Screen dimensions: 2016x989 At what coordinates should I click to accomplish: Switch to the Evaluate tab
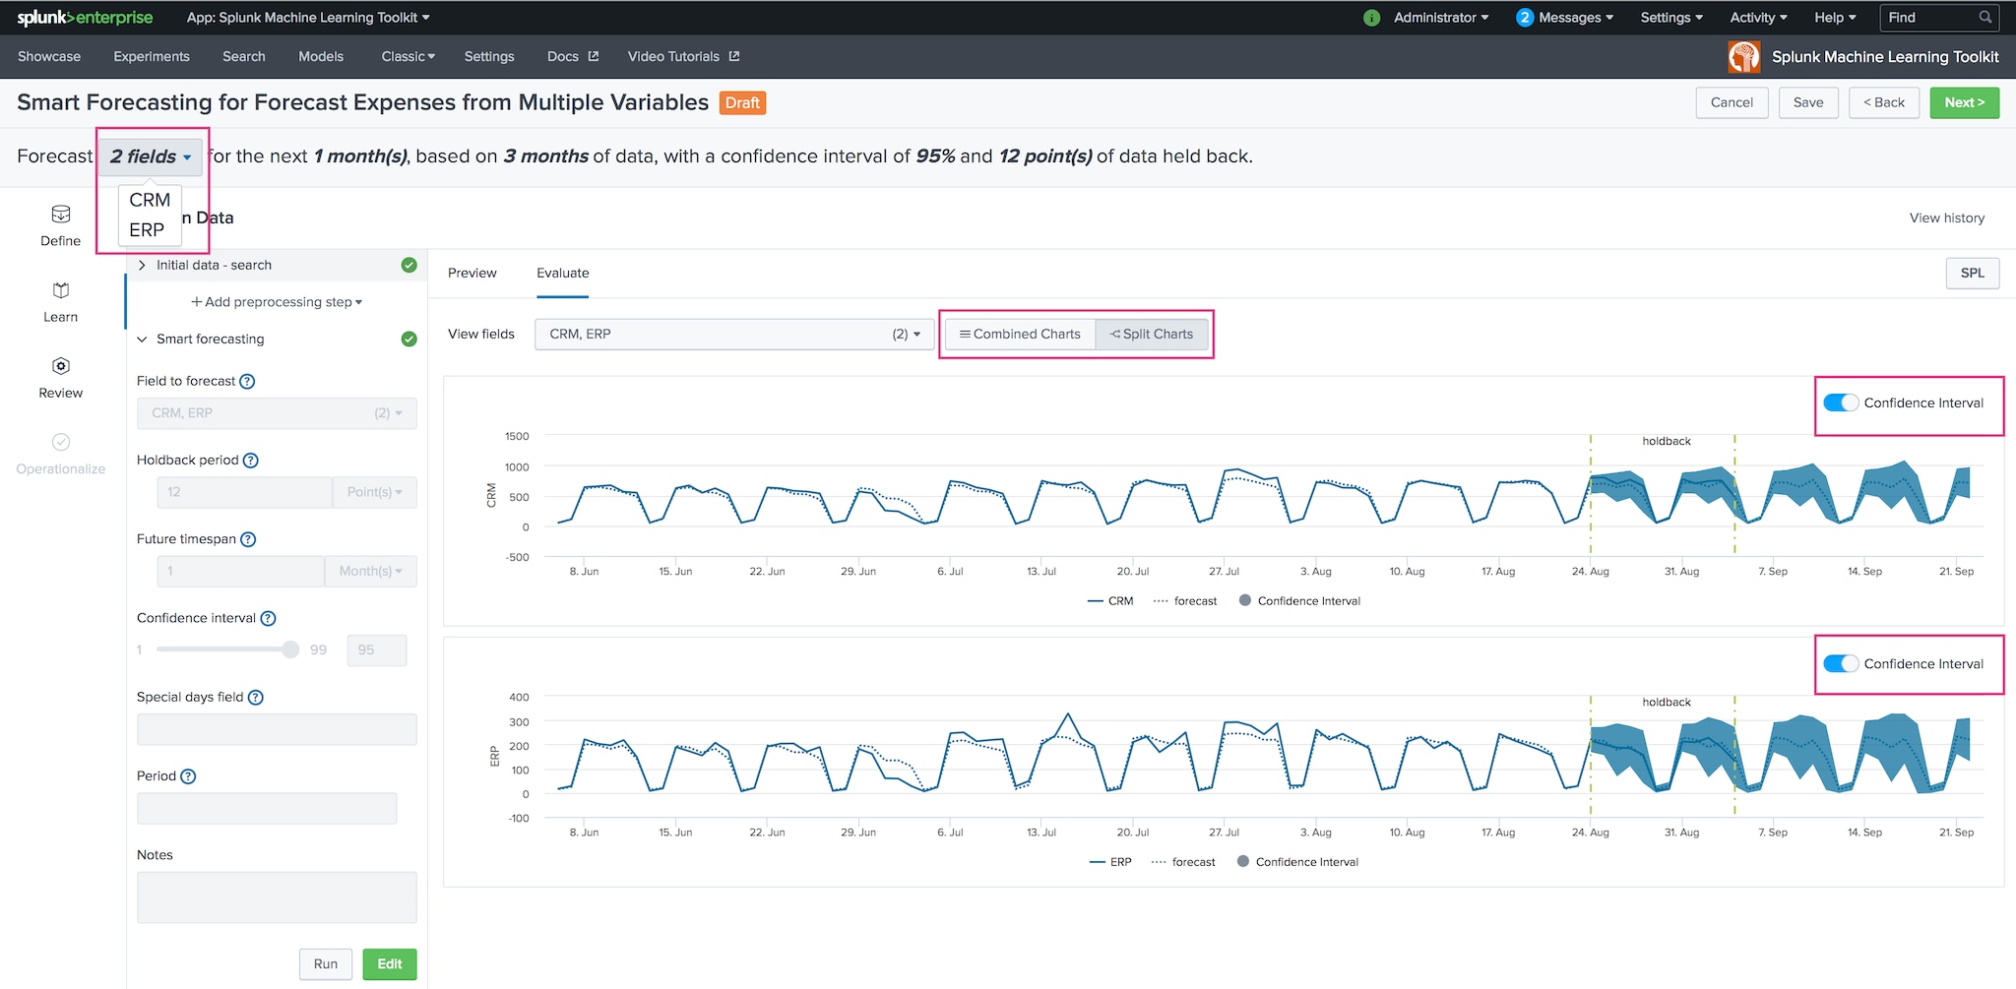(563, 274)
